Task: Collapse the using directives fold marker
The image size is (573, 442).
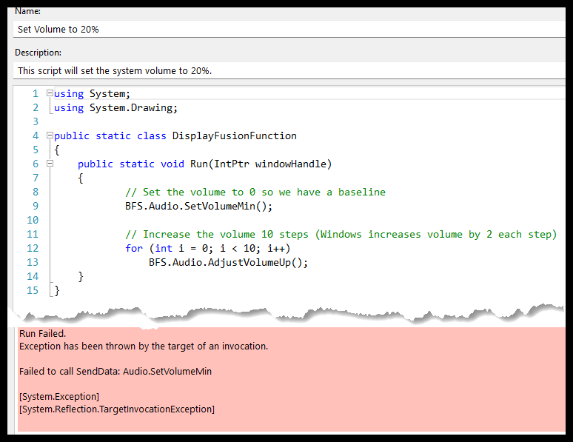Action: click(x=50, y=94)
